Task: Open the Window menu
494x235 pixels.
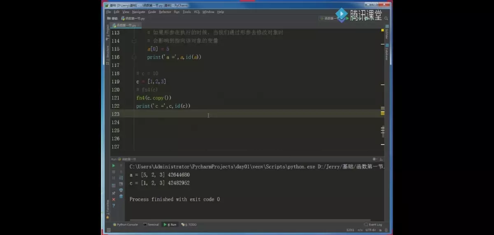Action: click(x=208, y=12)
